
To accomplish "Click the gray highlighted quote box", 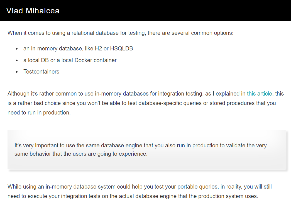I will coord(146,162).
